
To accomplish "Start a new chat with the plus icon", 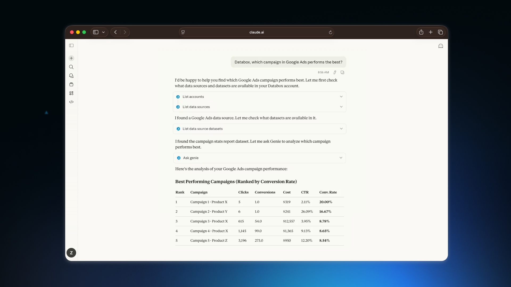I will [x=71, y=58].
